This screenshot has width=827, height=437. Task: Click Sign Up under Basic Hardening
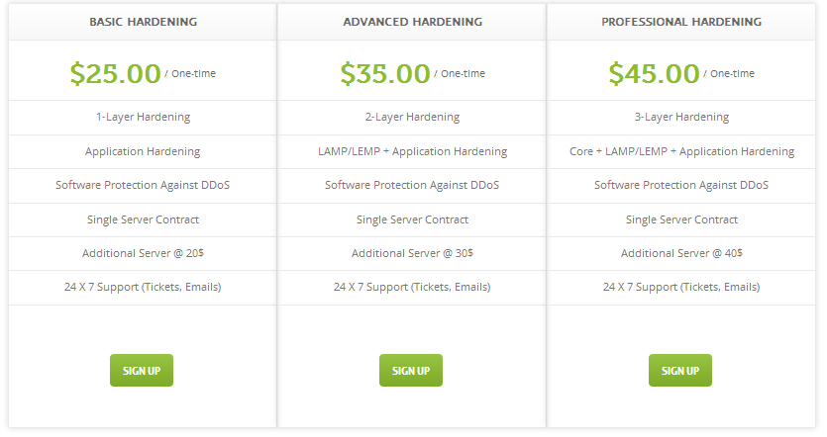point(142,371)
